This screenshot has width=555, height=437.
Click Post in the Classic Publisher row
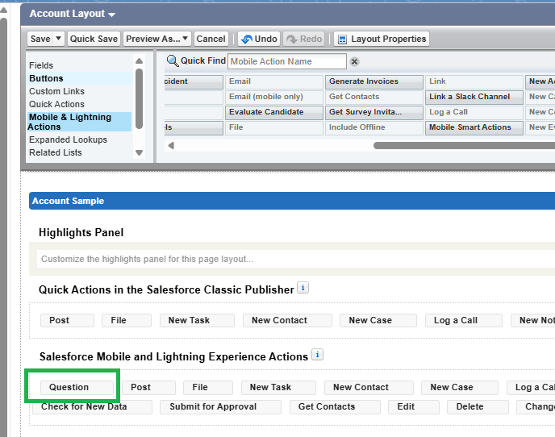click(x=67, y=320)
